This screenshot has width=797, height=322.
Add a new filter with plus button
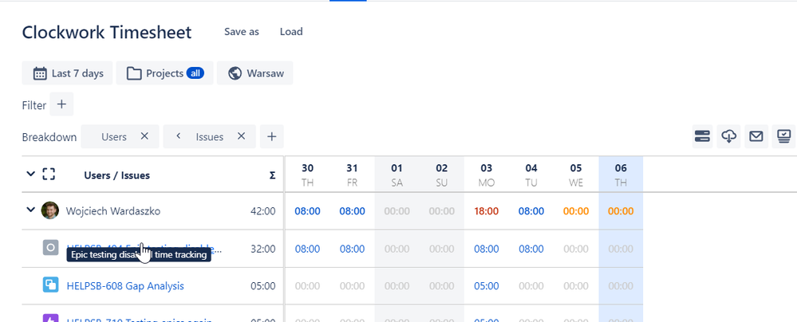[61, 104]
